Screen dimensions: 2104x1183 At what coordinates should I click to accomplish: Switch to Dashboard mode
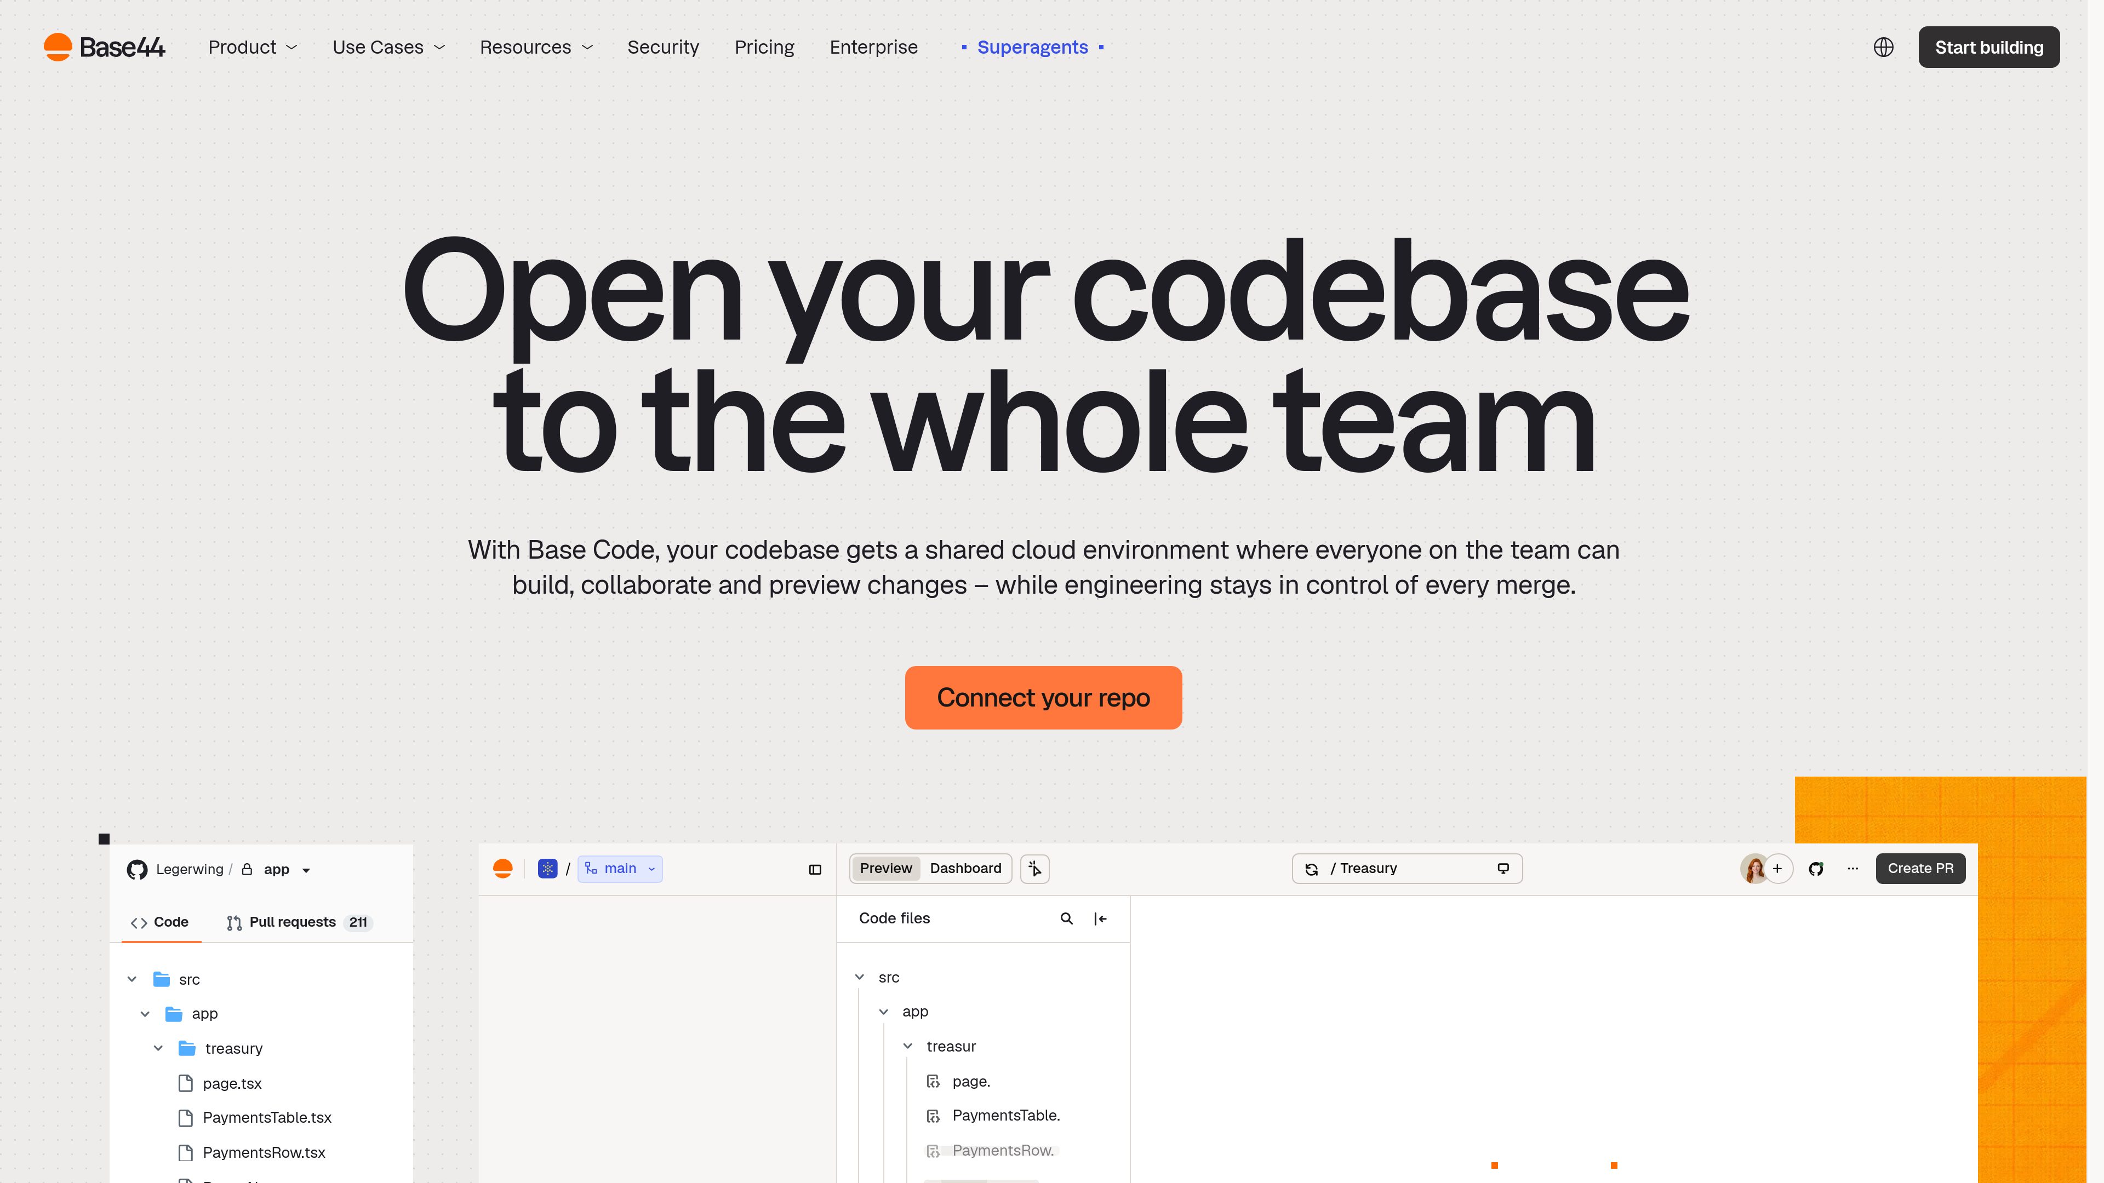click(x=965, y=869)
